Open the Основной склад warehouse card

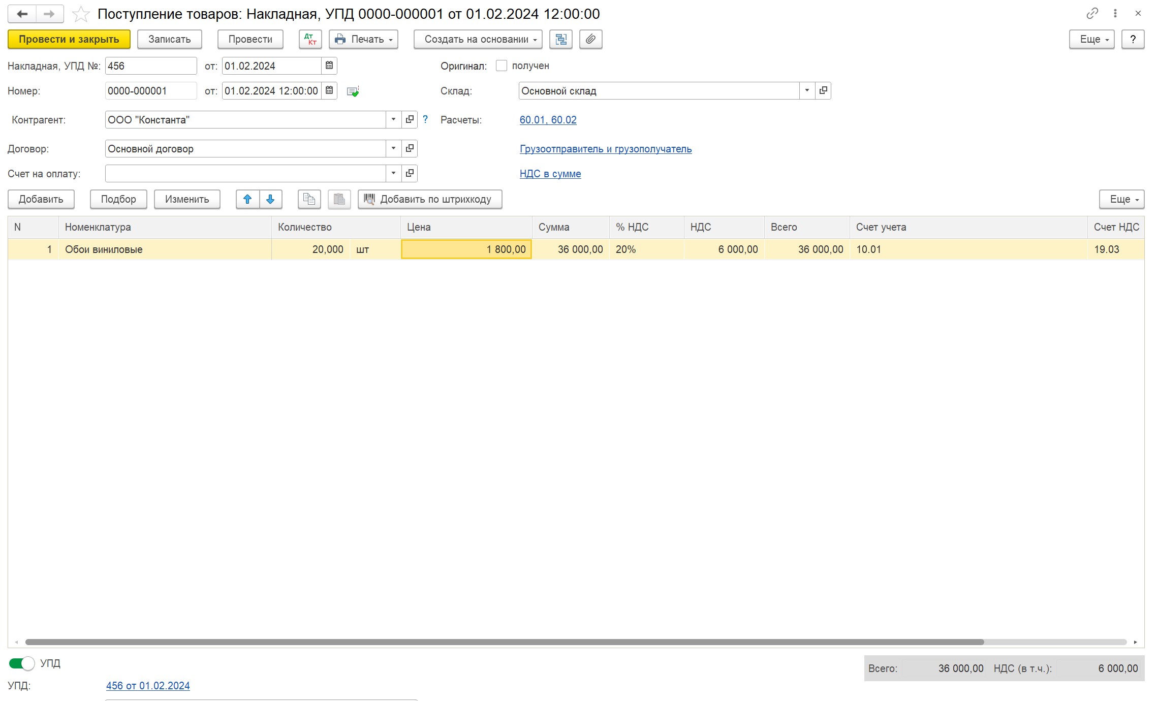point(823,90)
